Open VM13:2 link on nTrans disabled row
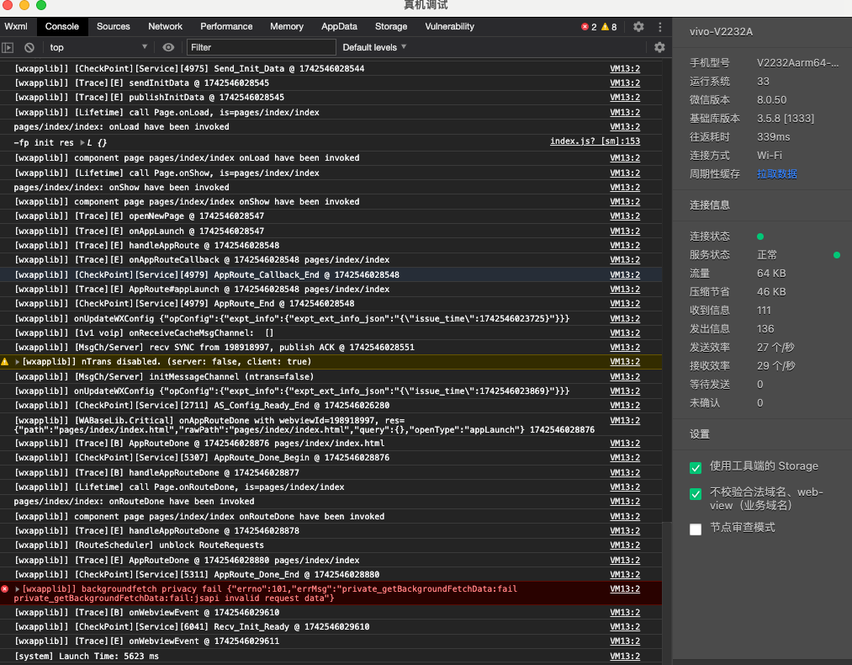The height and width of the screenshot is (665, 852). click(625, 362)
